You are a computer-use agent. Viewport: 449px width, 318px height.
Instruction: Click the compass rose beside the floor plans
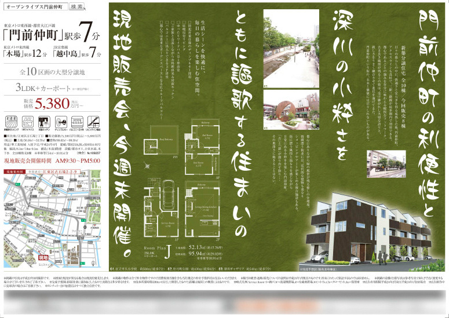(x=148, y=166)
